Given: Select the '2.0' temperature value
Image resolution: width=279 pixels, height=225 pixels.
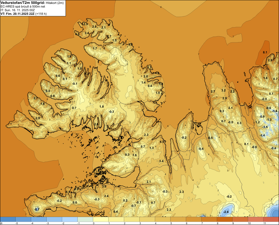Looking at the screenshot, I should (x=146, y=76).
